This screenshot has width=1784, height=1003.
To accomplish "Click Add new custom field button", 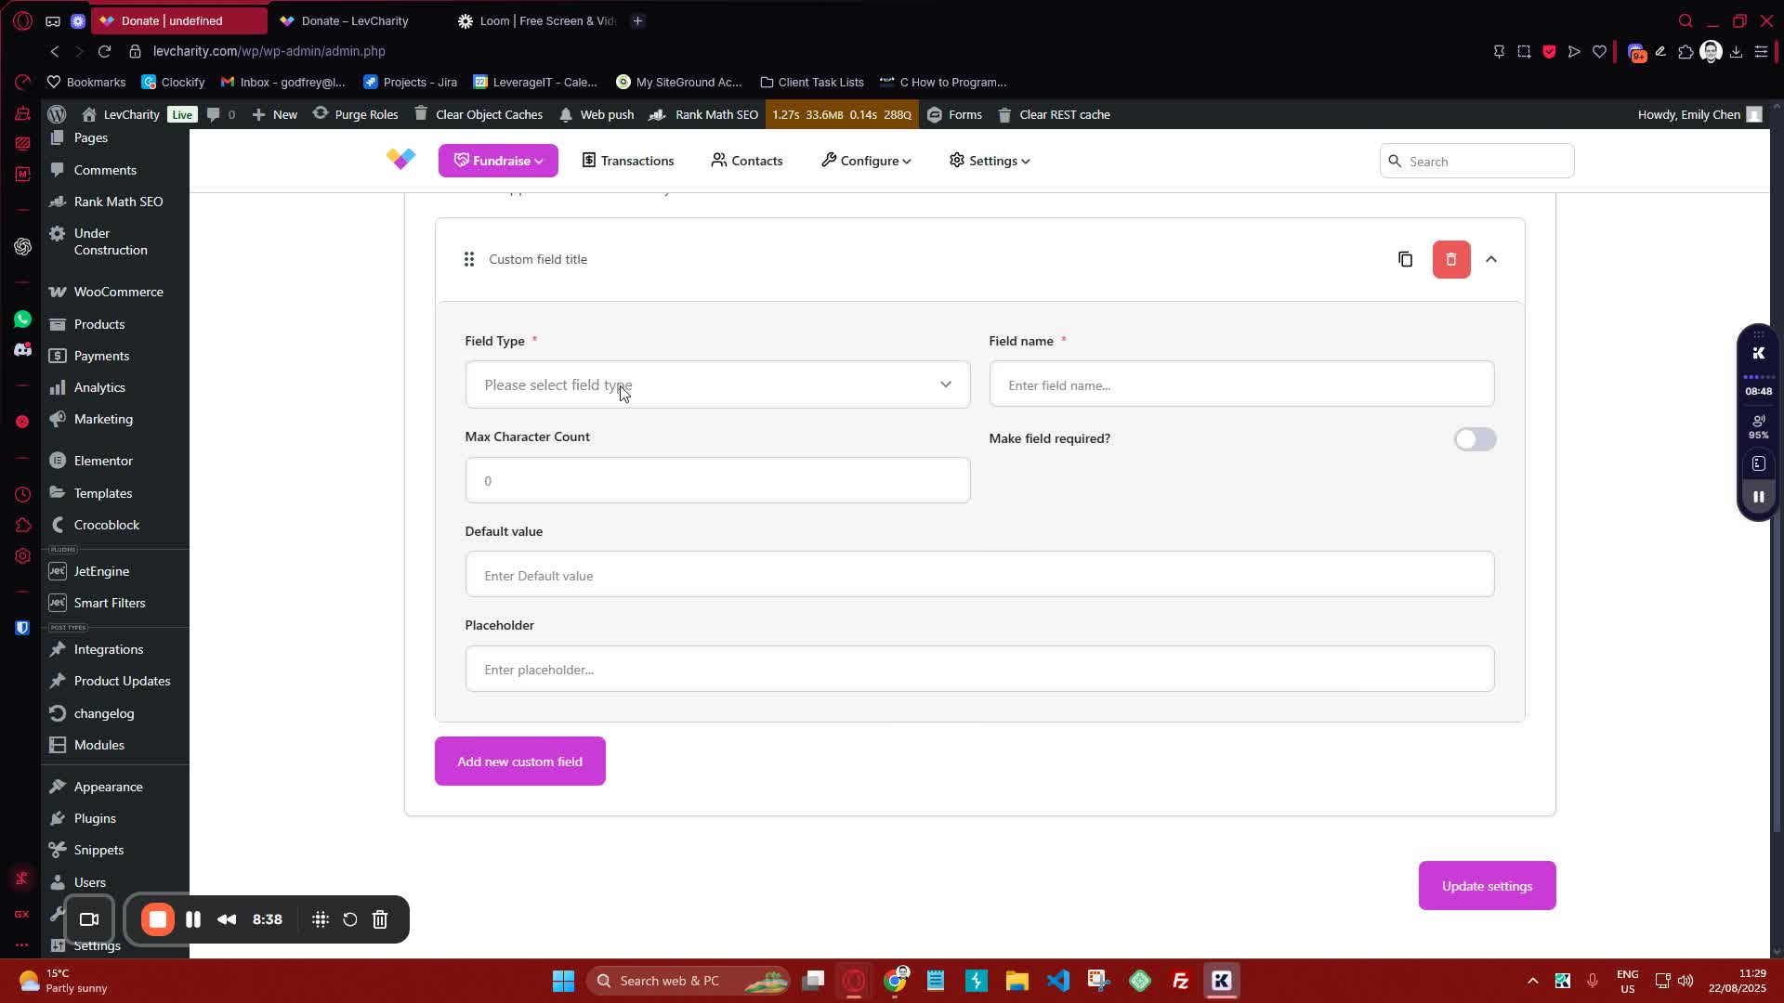I will pyautogui.click(x=519, y=762).
